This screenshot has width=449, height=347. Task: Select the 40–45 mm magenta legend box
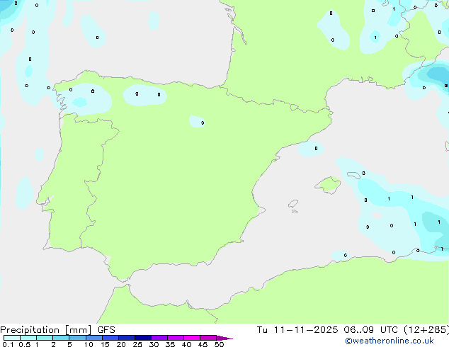click(x=192, y=338)
